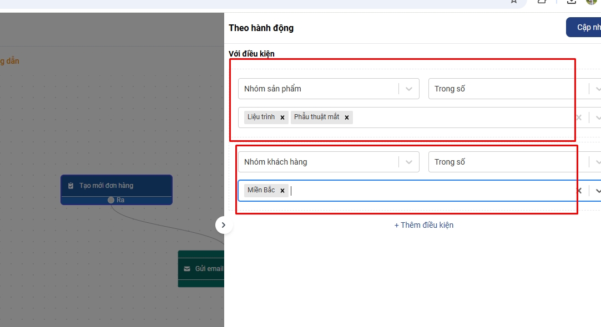The height and width of the screenshot is (327, 601).
Task: Click the clipboard icon on Tạo mới đơn hàng
Action: (70, 186)
